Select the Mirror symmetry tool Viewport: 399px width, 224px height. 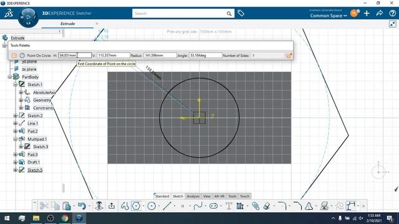click(309, 206)
